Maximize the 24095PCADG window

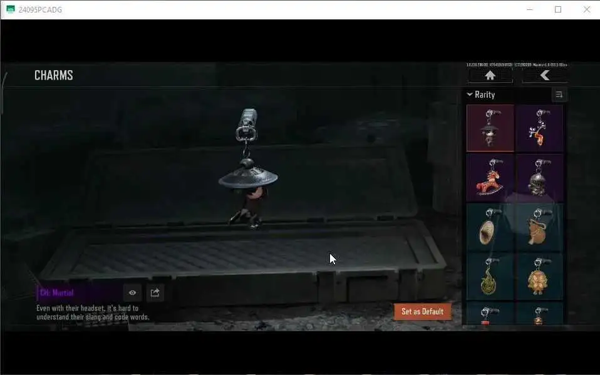558,9
